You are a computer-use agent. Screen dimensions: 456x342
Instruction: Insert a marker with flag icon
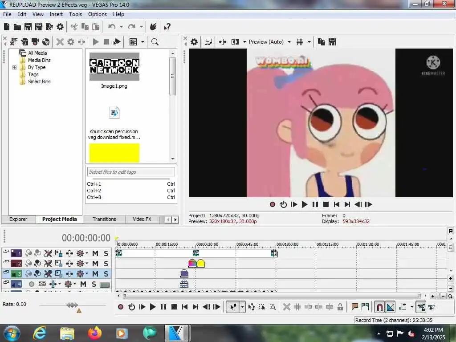pyautogui.click(x=354, y=307)
